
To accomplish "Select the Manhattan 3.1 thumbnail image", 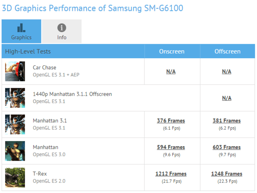I will click(15, 124).
